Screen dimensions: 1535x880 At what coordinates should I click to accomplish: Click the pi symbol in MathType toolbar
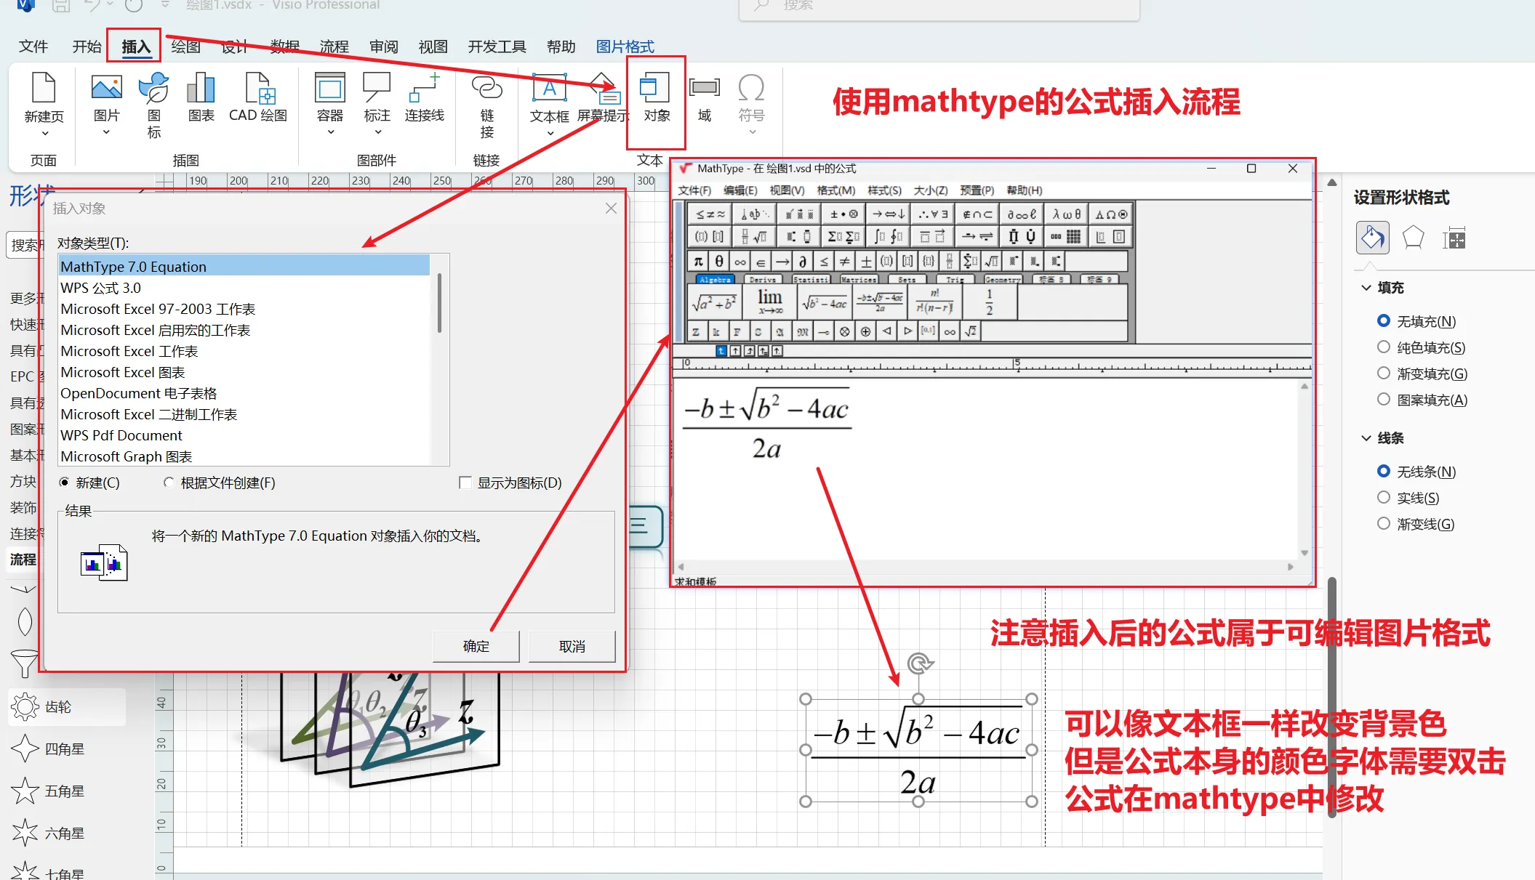[x=698, y=261]
